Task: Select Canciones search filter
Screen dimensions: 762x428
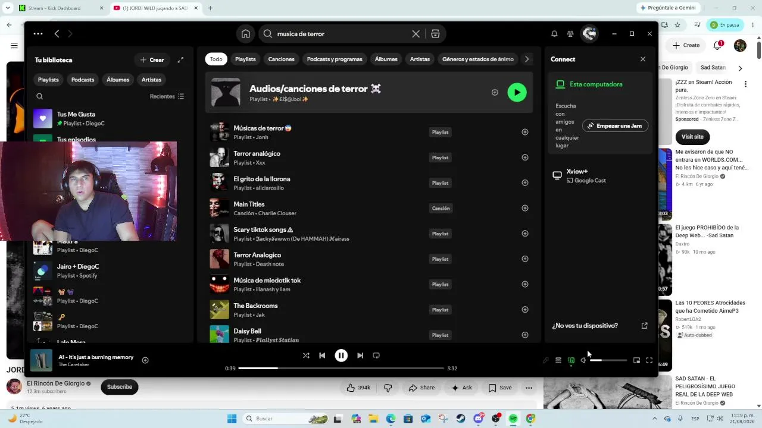Action: pos(281,59)
